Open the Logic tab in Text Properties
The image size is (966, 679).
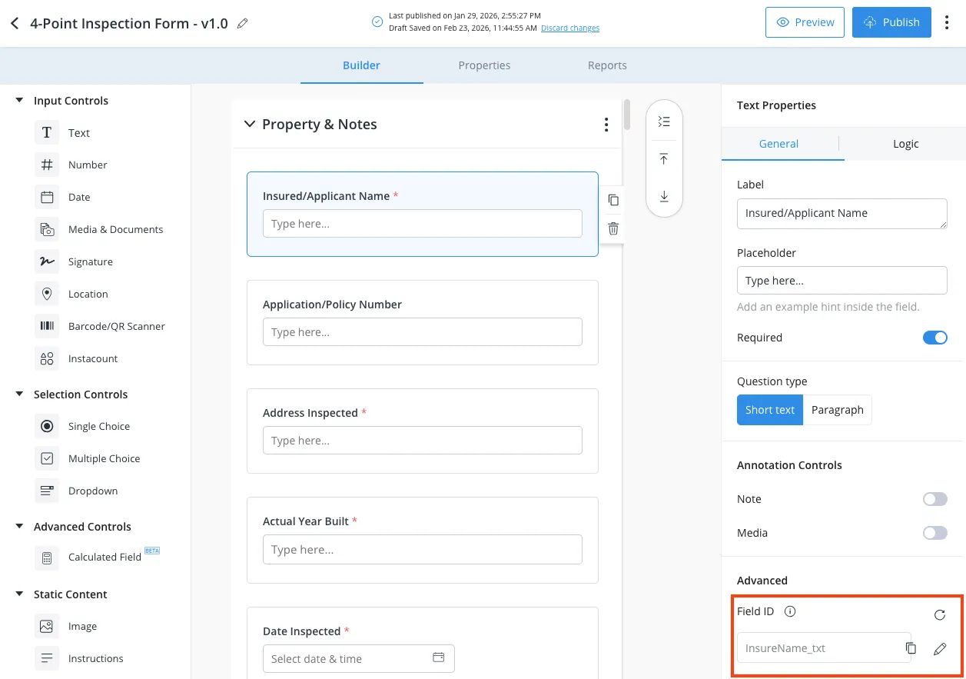905,144
